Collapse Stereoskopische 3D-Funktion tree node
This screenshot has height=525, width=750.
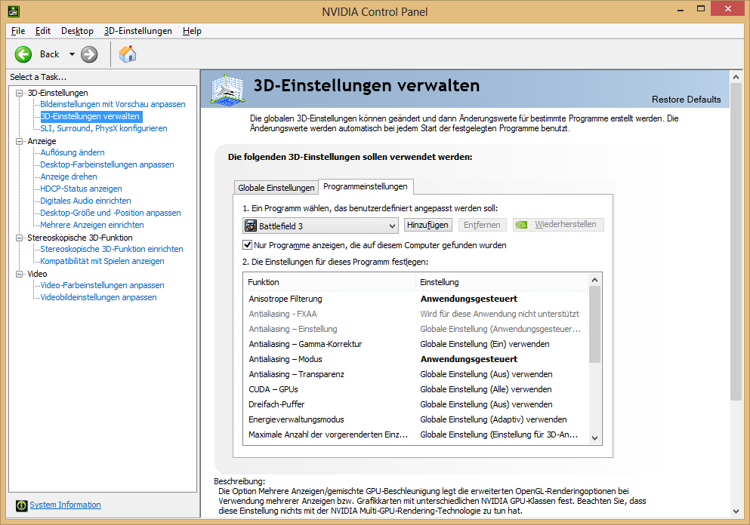[19, 238]
